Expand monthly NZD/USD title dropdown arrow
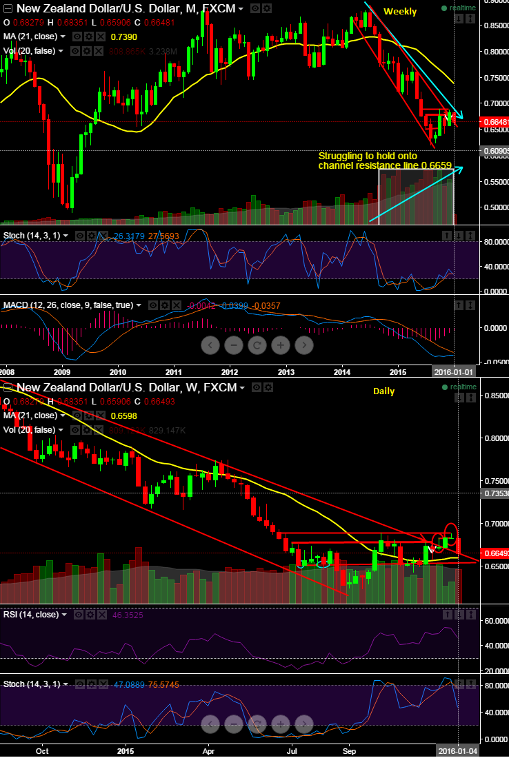This screenshot has width=509, height=758. tap(241, 9)
